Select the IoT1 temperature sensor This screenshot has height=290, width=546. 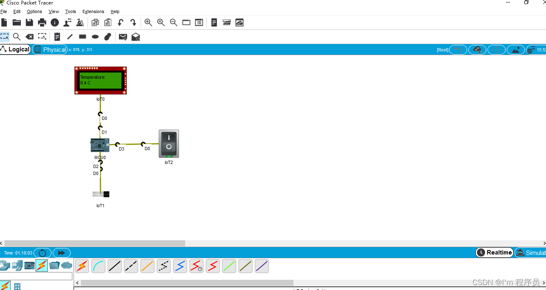[101, 194]
